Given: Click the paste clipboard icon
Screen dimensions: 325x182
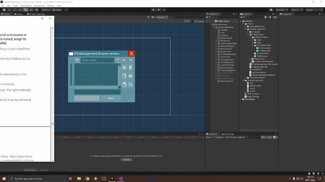Looking at the screenshot, I should click(x=124, y=84).
